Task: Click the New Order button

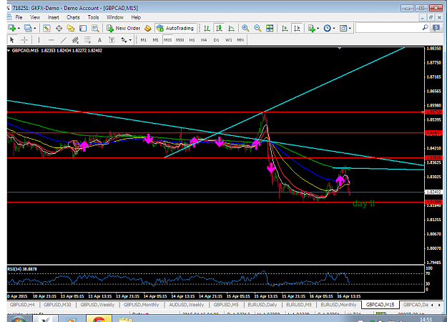Action: point(124,28)
